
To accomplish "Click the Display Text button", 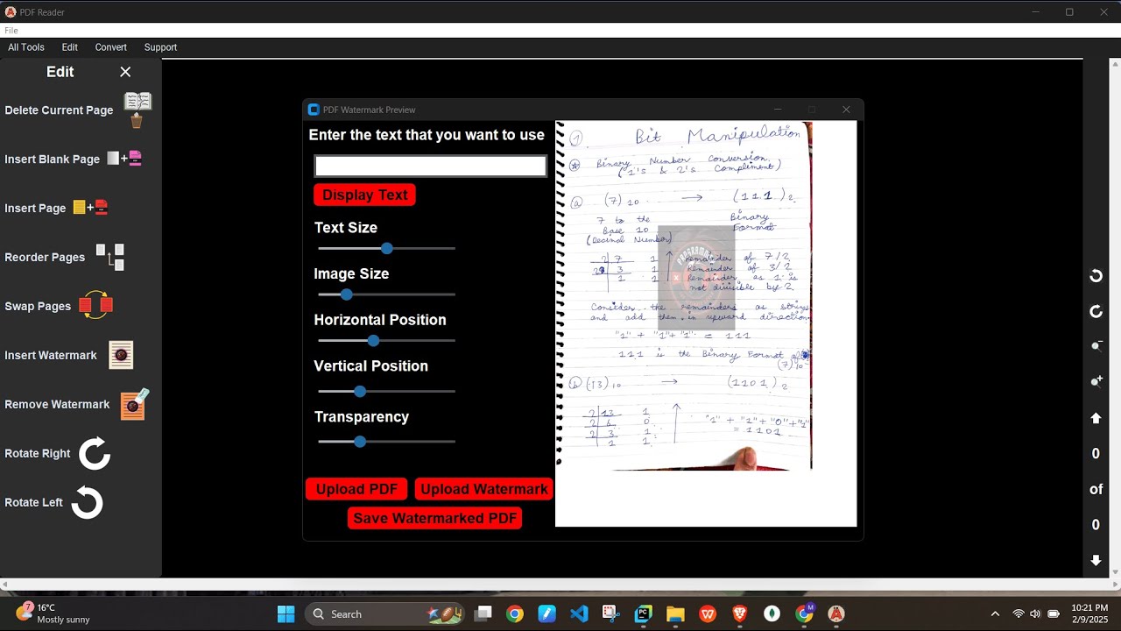I will tap(364, 195).
